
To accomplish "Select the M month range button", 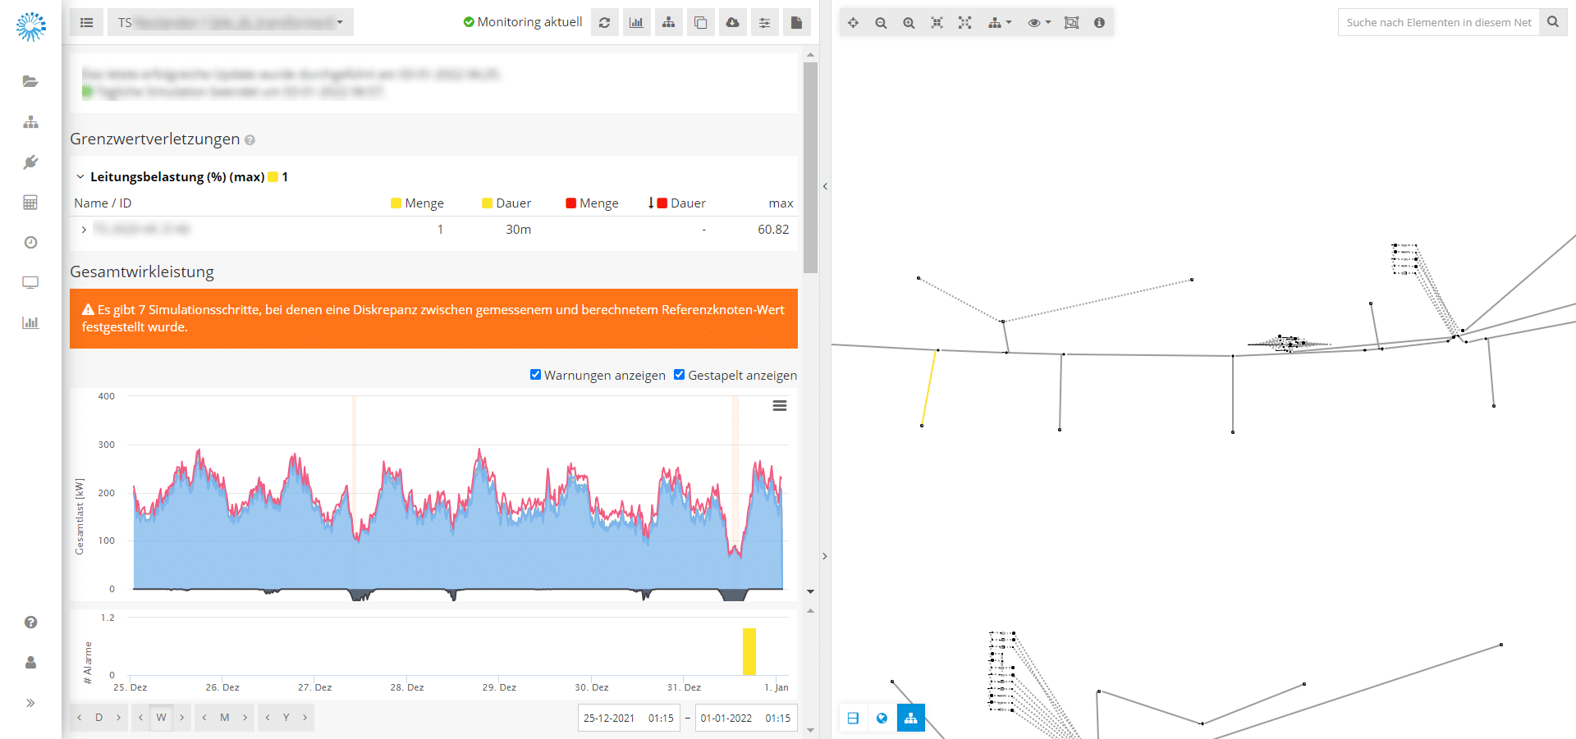I will [x=224, y=718].
